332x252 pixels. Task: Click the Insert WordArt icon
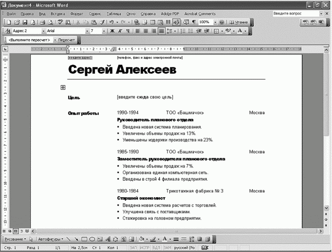coord(108,239)
